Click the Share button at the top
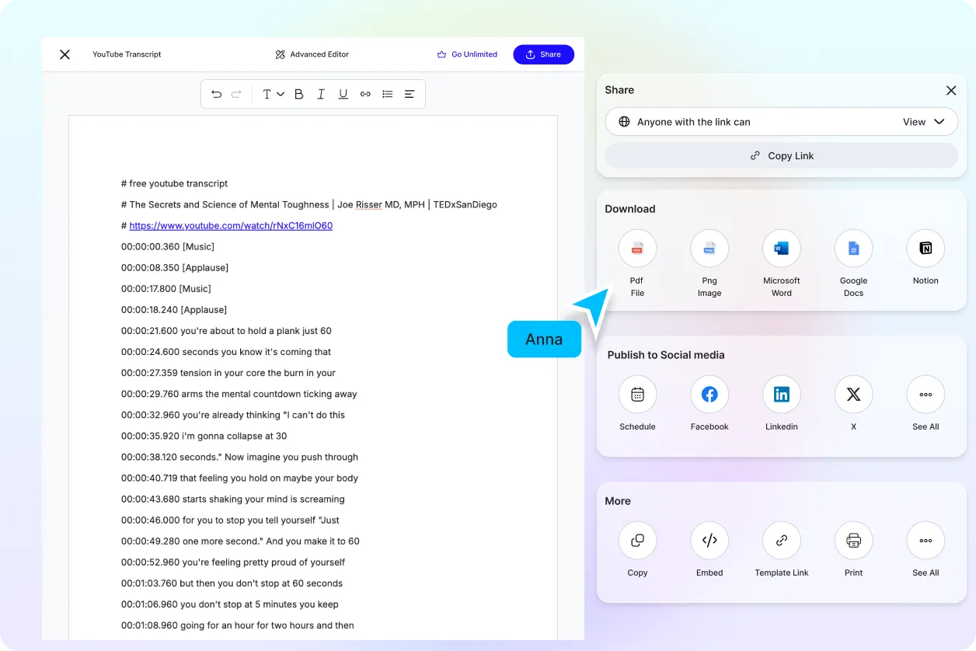 [x=543, y=54]
